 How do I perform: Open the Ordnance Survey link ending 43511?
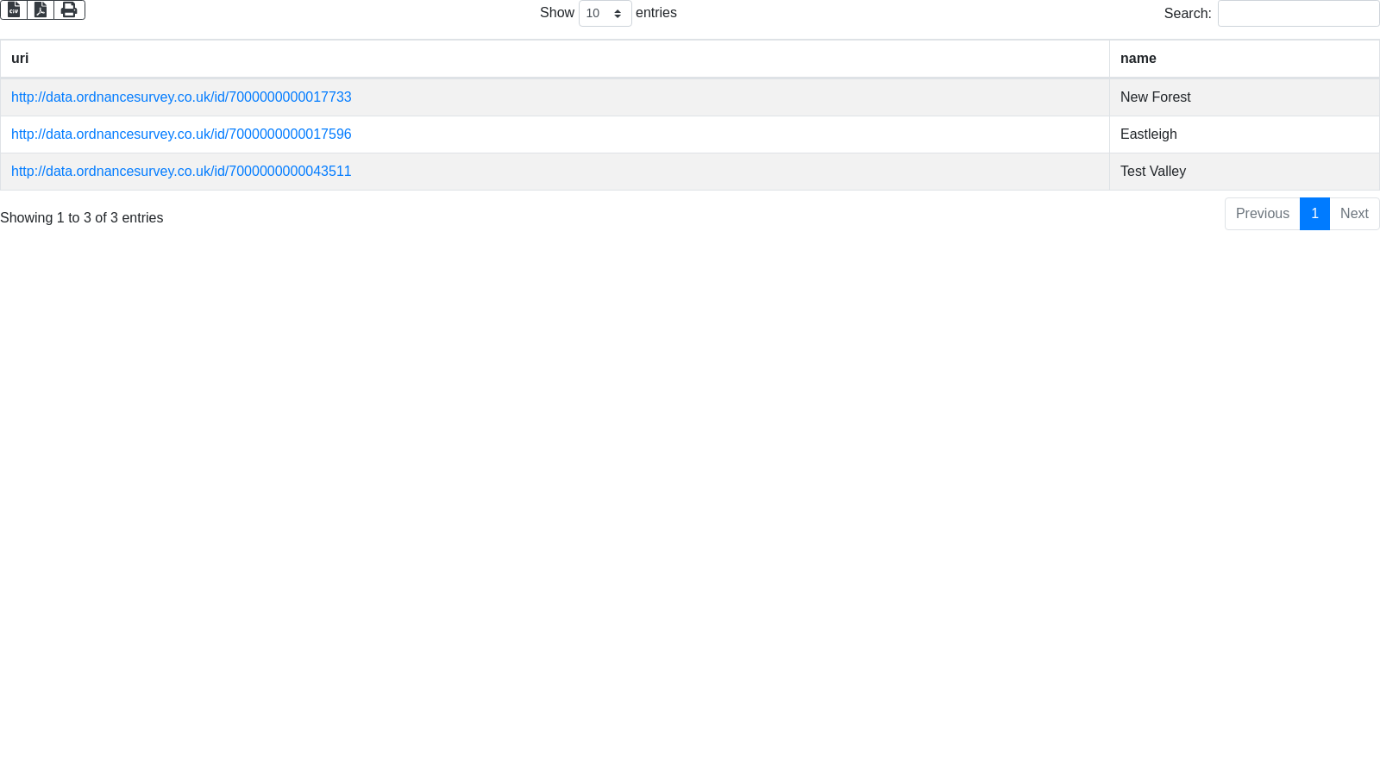pyautogui.click(x=181, y=172)
